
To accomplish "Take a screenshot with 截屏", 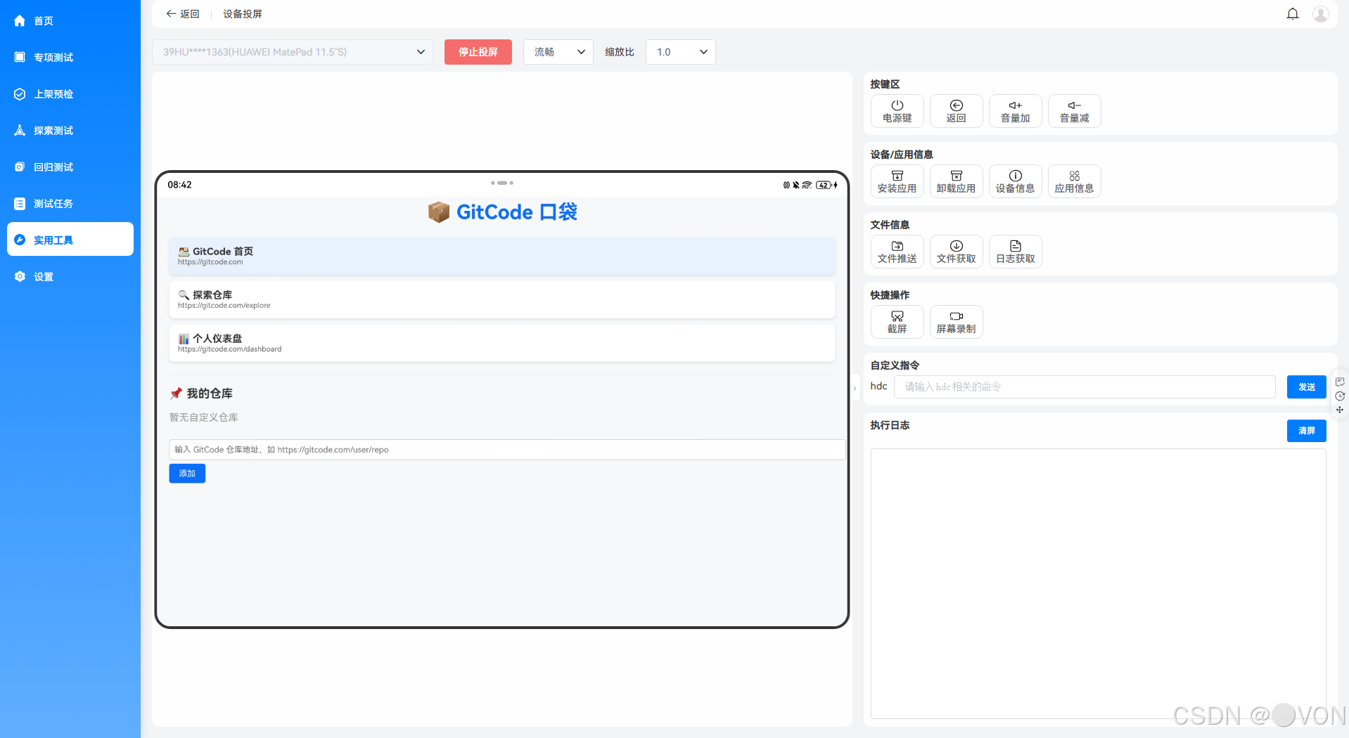I will pyautogui.click(x=897, y=322).
